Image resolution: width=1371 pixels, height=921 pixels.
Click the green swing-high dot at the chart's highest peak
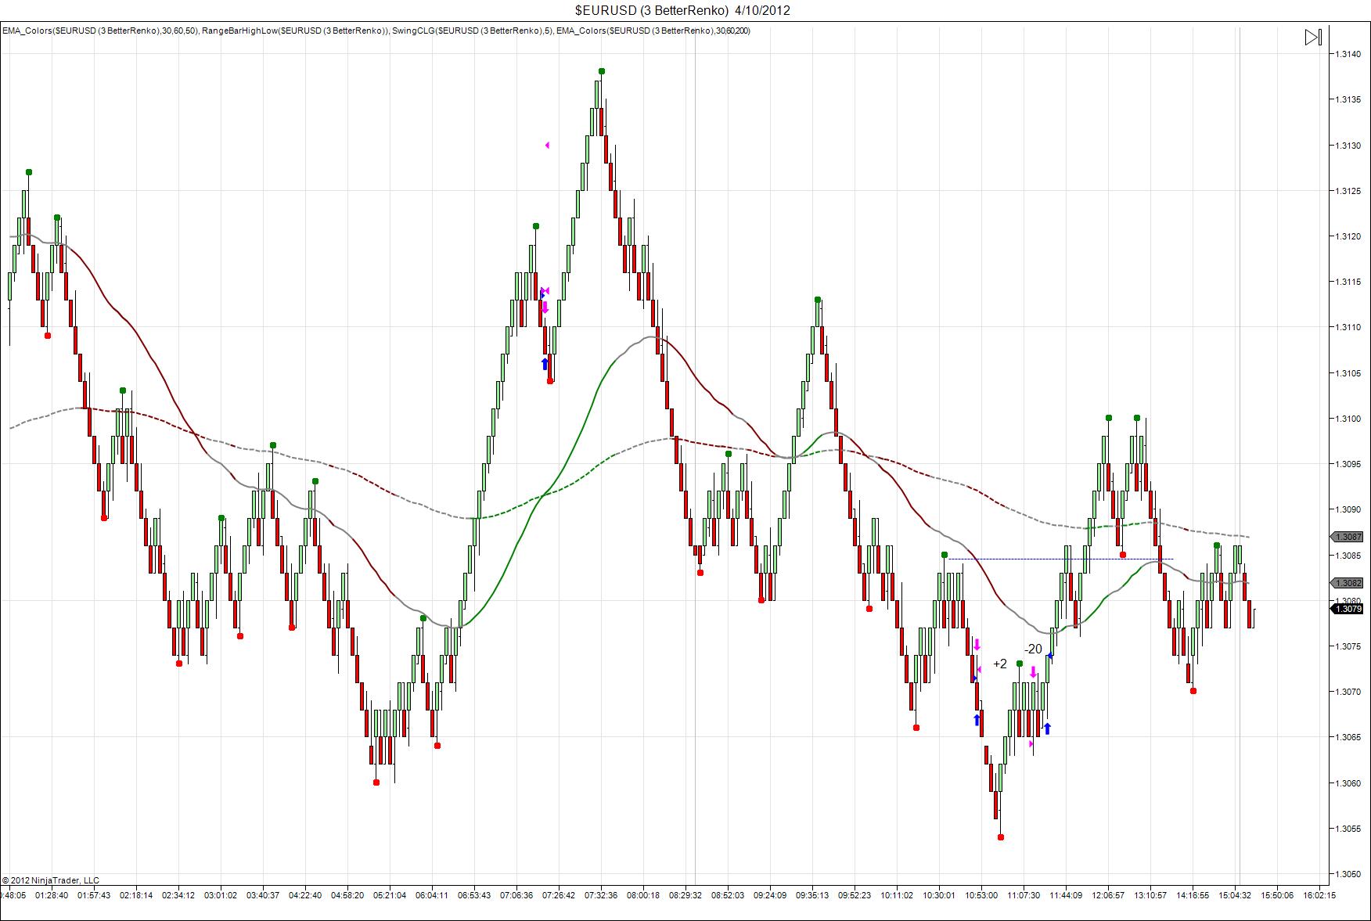pos(602,71)
